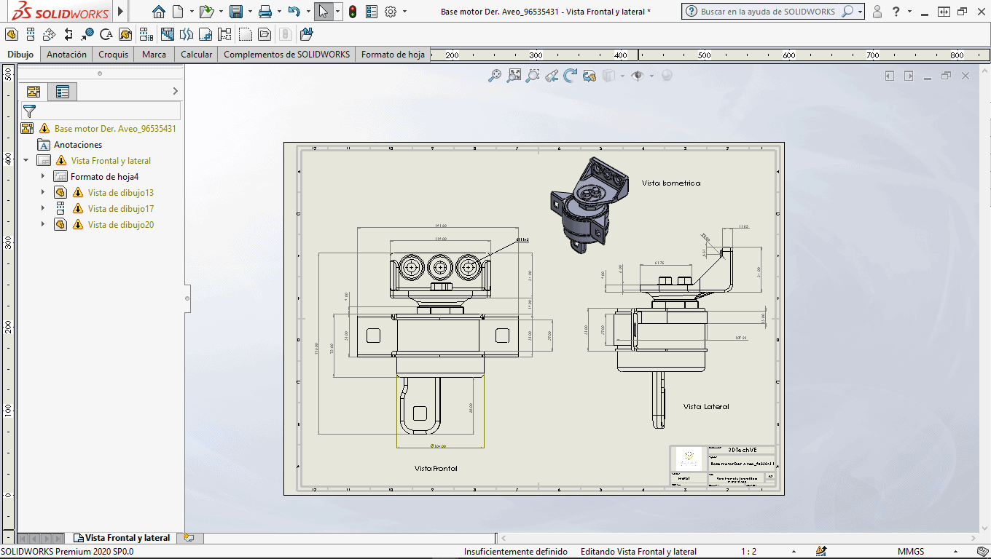Switch to the Anotación ribbon tab
The width and height of the screenshot is (991, 559).
pos(66,55)
